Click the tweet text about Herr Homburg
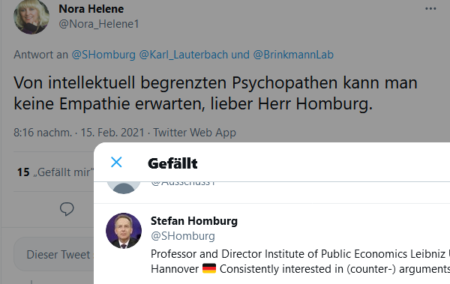This screenshot has height=284, width=450. point(215,93)
